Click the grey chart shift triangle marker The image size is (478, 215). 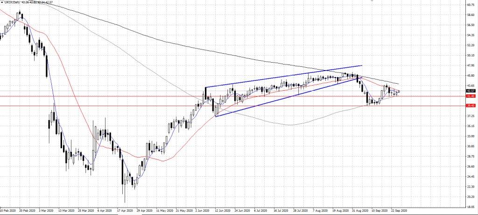pos(371,2)
